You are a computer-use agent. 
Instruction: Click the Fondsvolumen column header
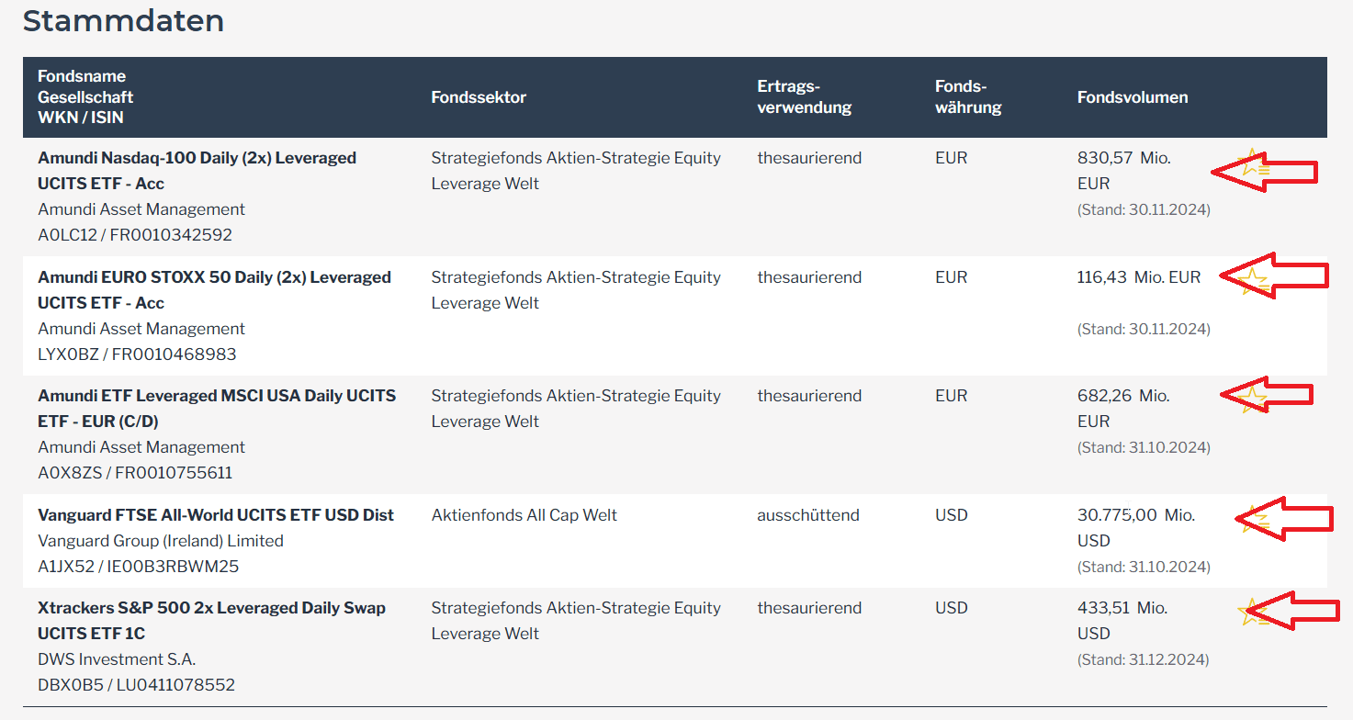tap(1132, 97)
